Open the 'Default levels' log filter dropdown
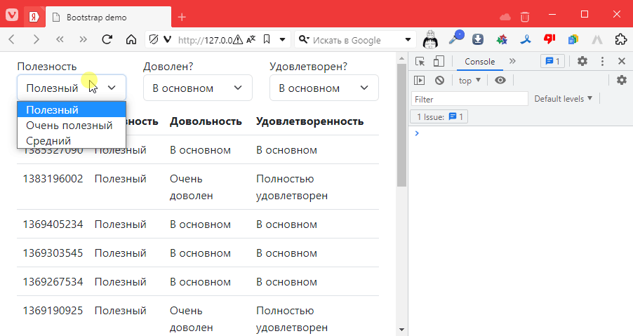The width and height of the screenshot is (633, 336). pos(563,99)
